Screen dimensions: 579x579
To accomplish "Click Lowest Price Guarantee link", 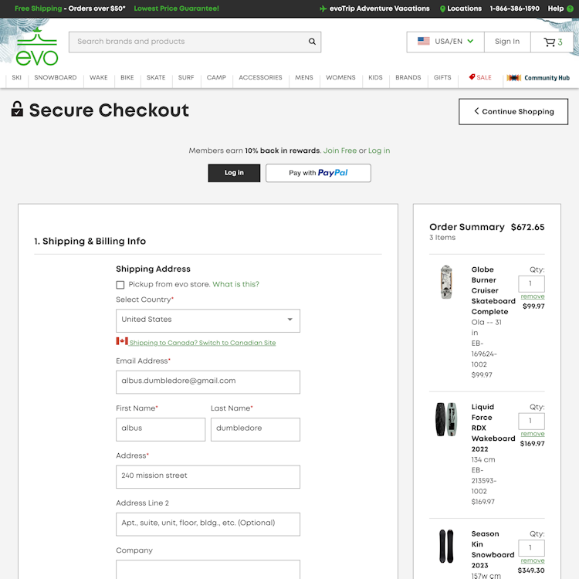I will pyautogui.click(x=176, y=8).
